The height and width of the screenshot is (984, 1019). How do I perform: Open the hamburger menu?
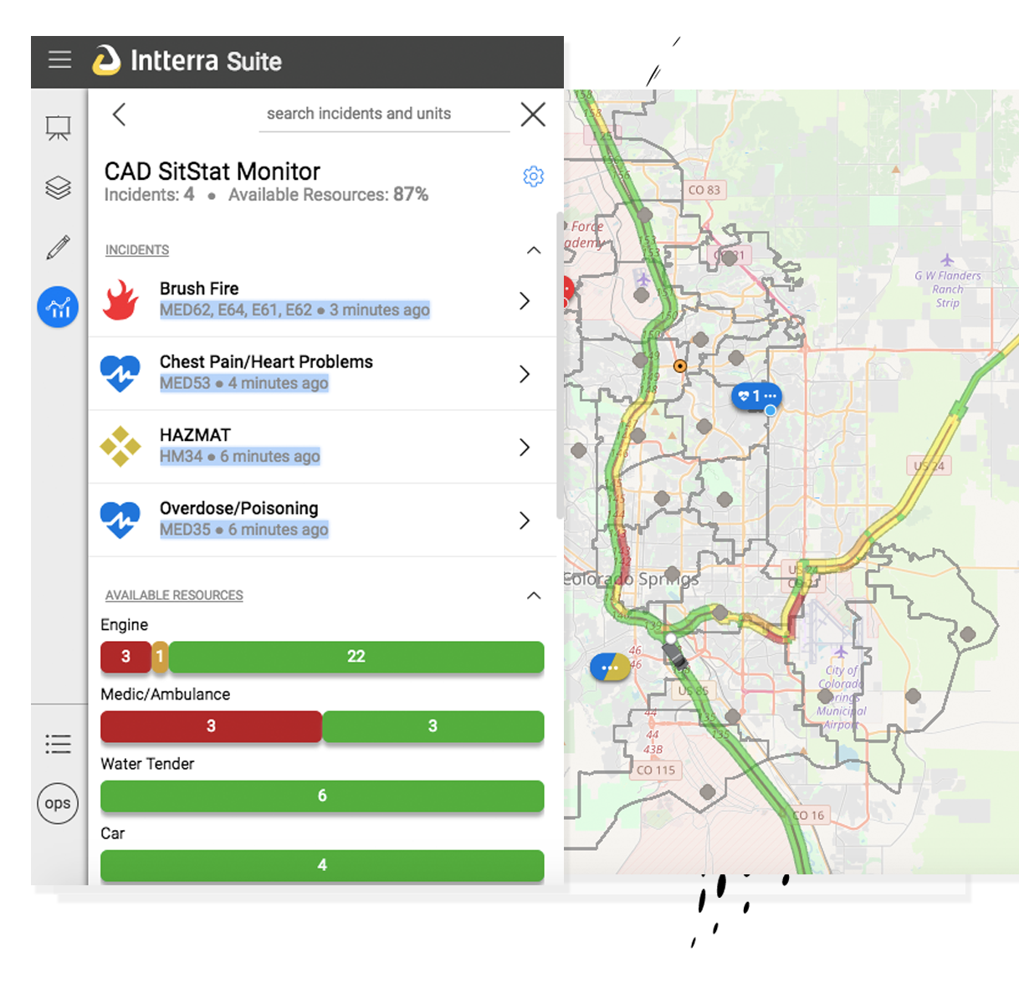(x=59, y=60)
